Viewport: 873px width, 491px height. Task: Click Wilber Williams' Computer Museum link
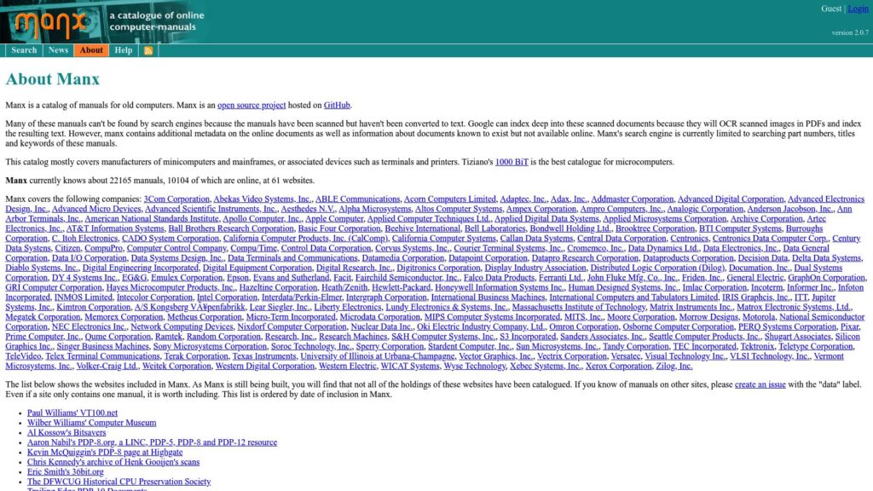(x=92, y=423)
